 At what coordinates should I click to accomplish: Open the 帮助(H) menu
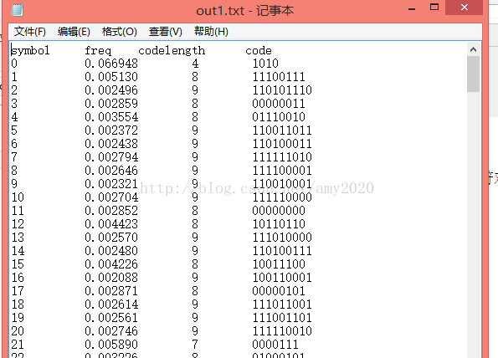point(211,32)
